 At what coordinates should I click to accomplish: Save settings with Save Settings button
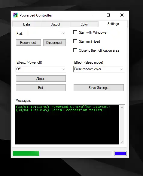click(x=99, y=88)
